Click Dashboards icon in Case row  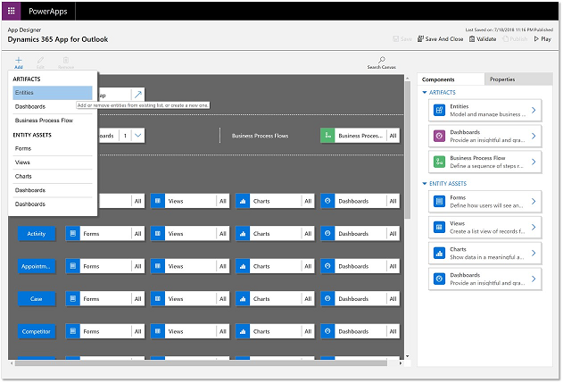coord(327,298)
